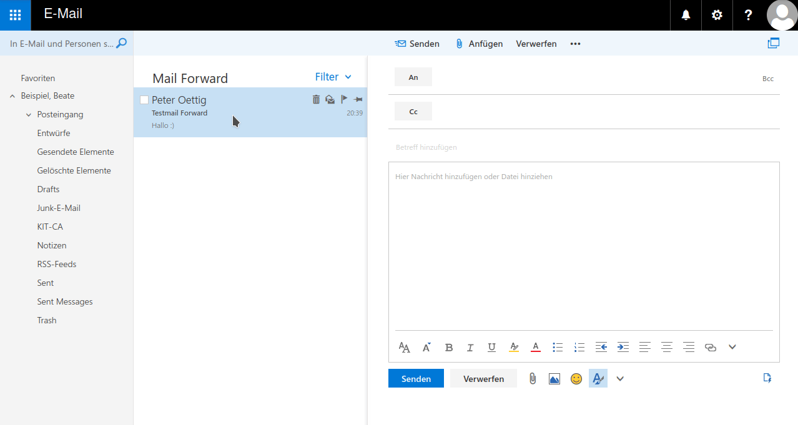Image resolution: width=798 pixels, height=425 pixels.
Task: Pick the red font color
Action: [535, 348]
